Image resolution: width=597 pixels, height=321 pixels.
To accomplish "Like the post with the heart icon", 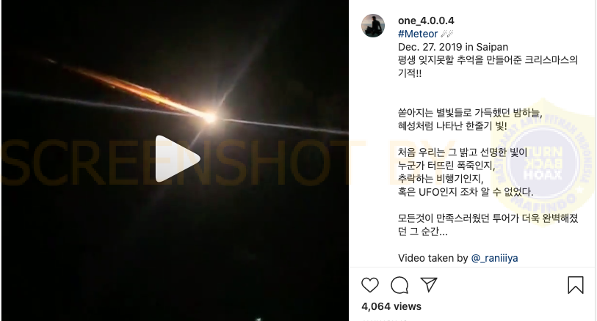I will (x=369, y=285).
